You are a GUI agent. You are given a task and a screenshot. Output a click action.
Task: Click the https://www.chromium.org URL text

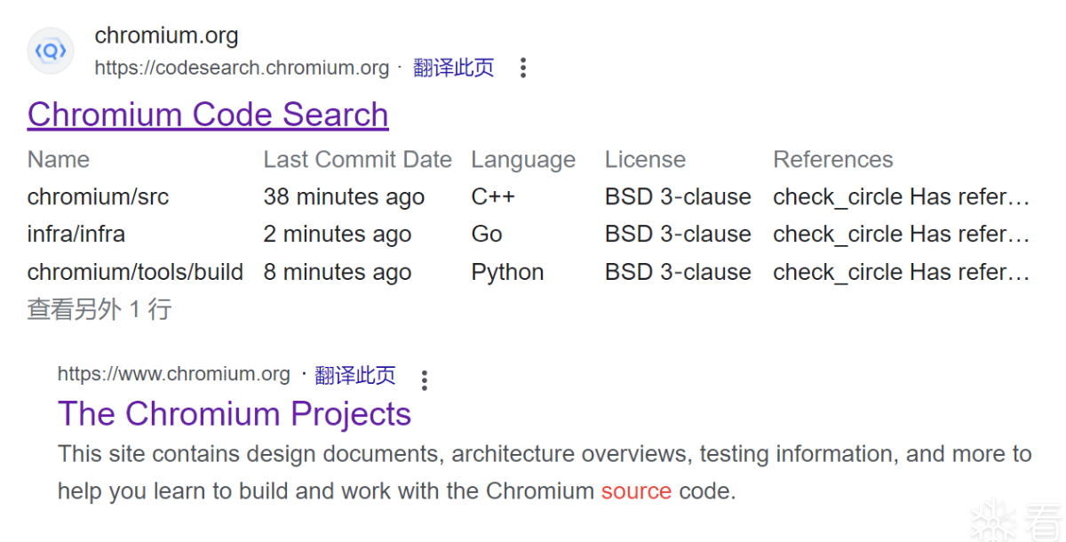(174, 374)
